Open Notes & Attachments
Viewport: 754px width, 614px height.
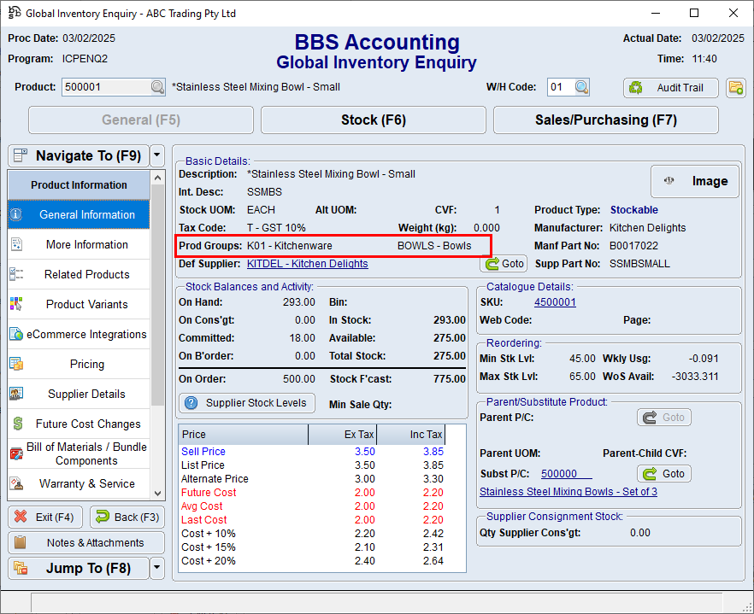coord(86,543)
